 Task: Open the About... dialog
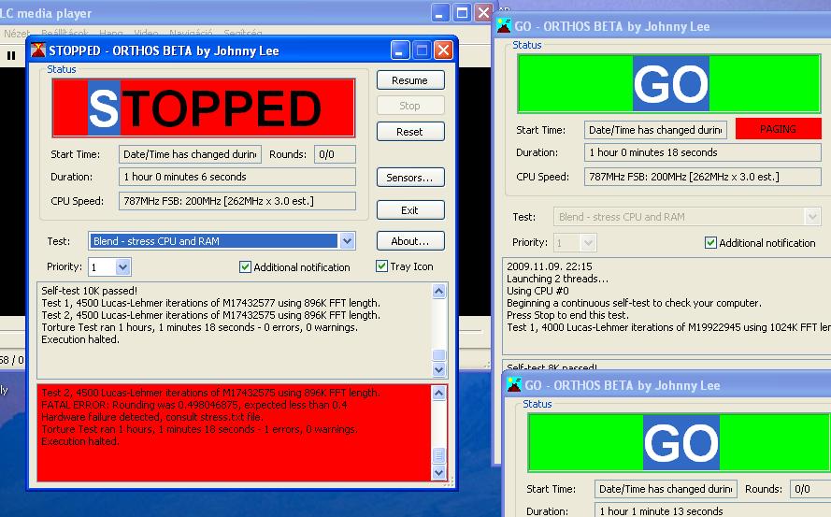(410, 241)
